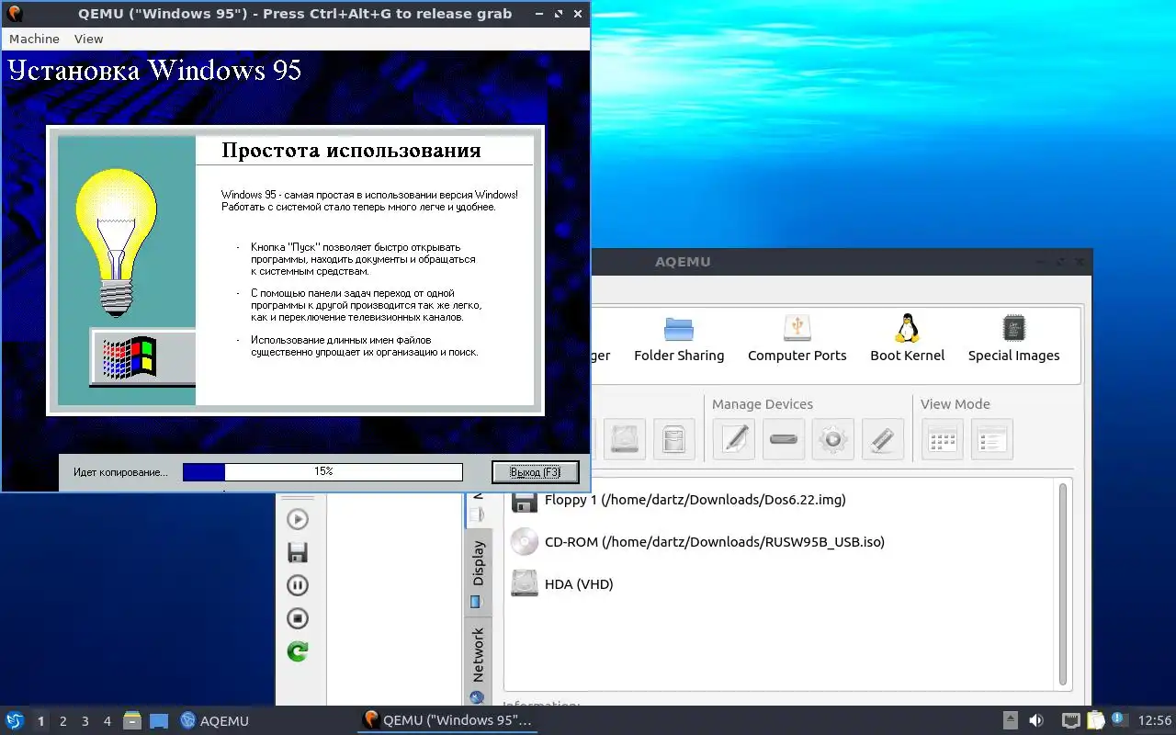Open the Machine menu in QEMU window
1176x735 pixels.
(x=34, y=39)
